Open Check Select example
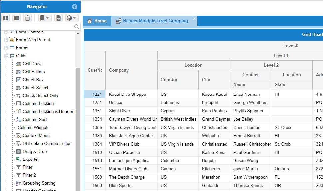 [35, 88]
